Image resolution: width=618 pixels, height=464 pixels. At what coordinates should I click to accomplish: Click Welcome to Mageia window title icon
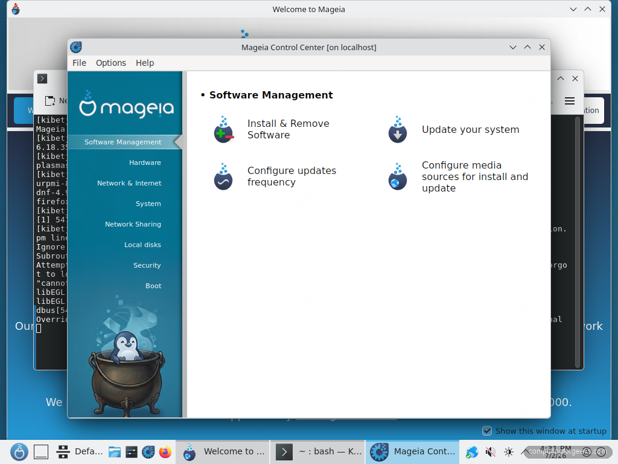[15, 9]
